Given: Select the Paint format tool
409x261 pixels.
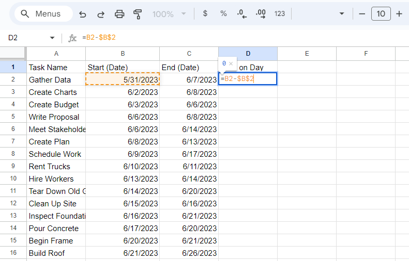Looking at the screenshot, I should click(138, 14).
